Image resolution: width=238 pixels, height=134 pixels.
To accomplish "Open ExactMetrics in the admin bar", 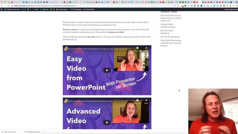I will [x=76, y=9].
